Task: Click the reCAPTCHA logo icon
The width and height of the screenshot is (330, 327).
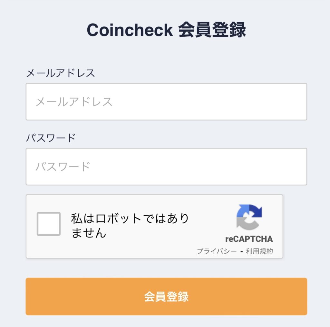Action: [249, 217]
